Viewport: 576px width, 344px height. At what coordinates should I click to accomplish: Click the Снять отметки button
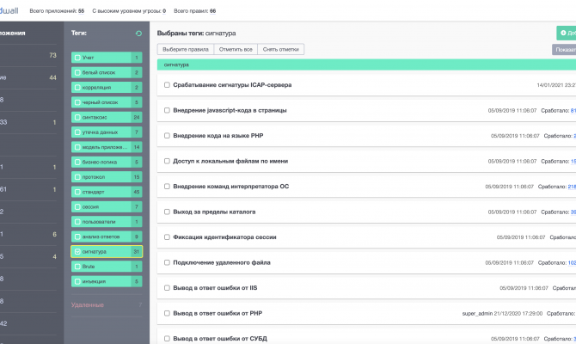coord(280,49)
